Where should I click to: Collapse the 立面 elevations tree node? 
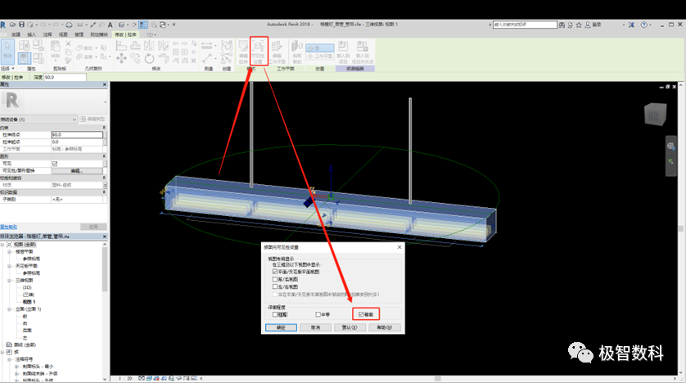click(x=10, y=309)
